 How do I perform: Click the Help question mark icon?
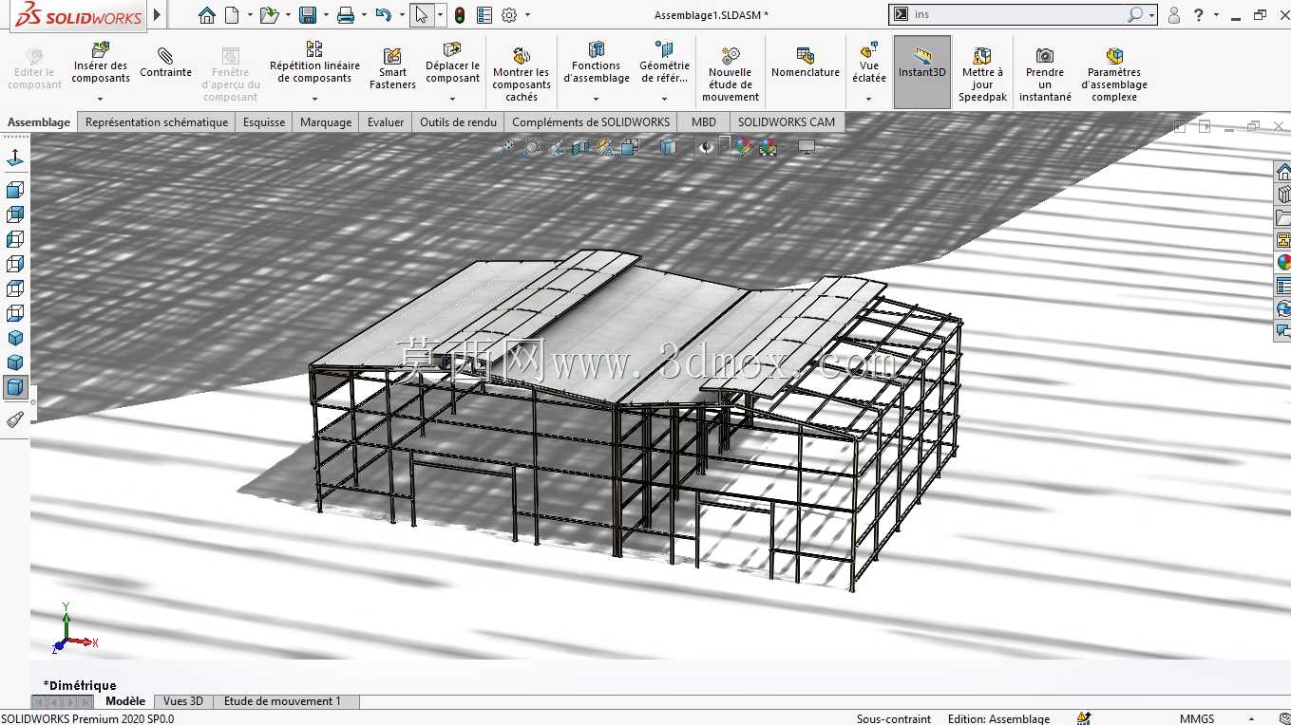coord(1200,15)
